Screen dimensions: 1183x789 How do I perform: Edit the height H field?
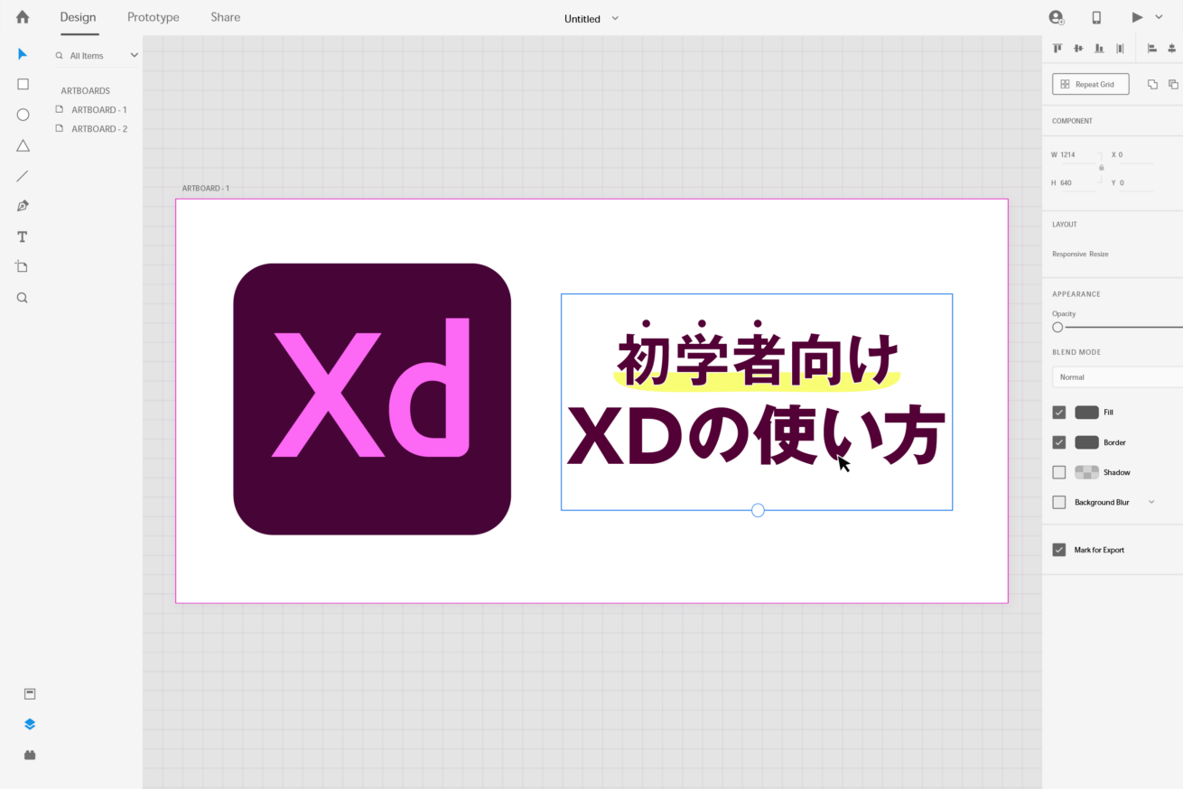[1077, 182]
